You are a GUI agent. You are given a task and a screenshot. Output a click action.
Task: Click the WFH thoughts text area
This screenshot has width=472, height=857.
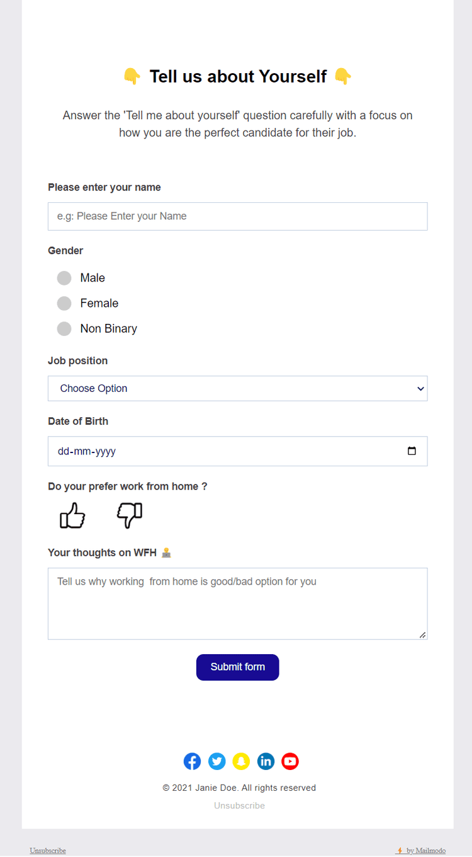click(237, 602)
